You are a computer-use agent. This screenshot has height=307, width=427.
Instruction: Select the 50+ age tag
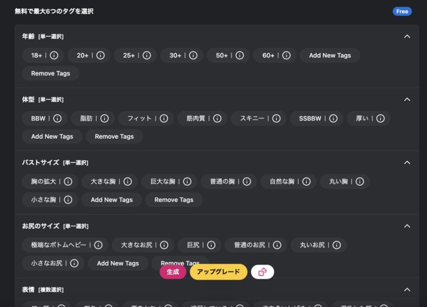221,55
